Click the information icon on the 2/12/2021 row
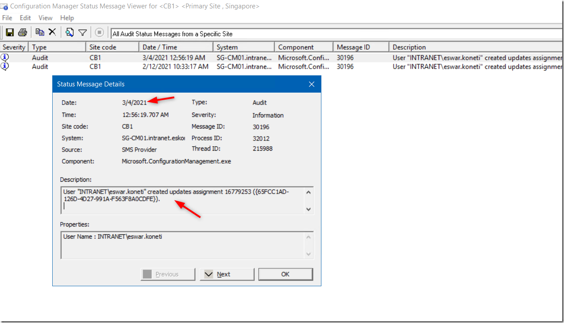This screenshot has width=564, height=323. point(4,66)
